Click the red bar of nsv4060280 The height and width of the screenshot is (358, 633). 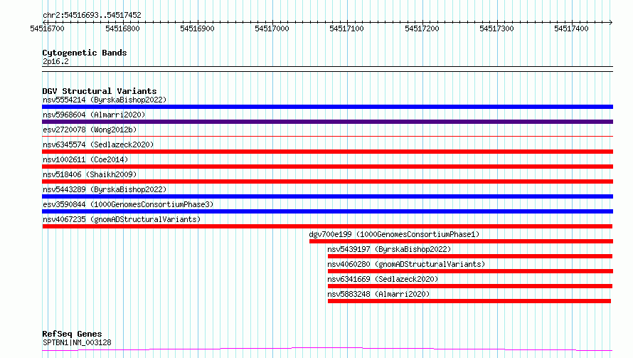[x=470, y=271]
